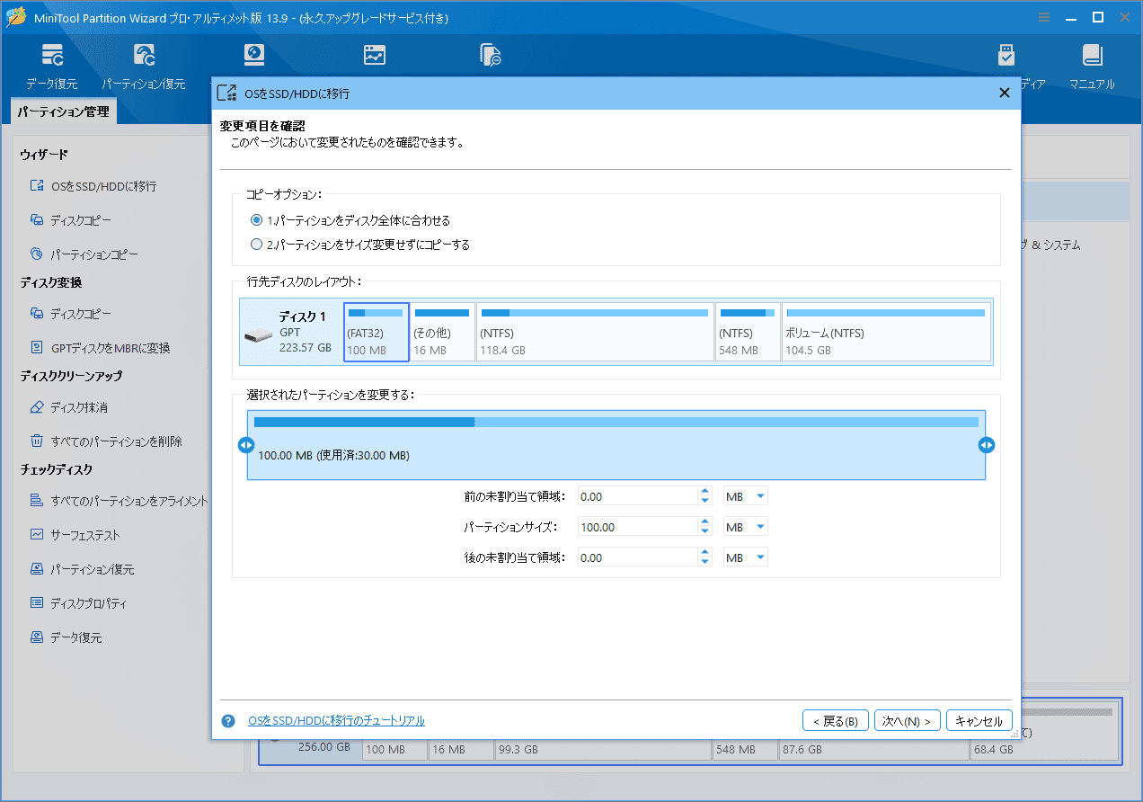Image resolution: width=1143 pixels, height=802 pixels.
Task: Select the (その他) 16 MB partition block
Action: coord(443,332)
